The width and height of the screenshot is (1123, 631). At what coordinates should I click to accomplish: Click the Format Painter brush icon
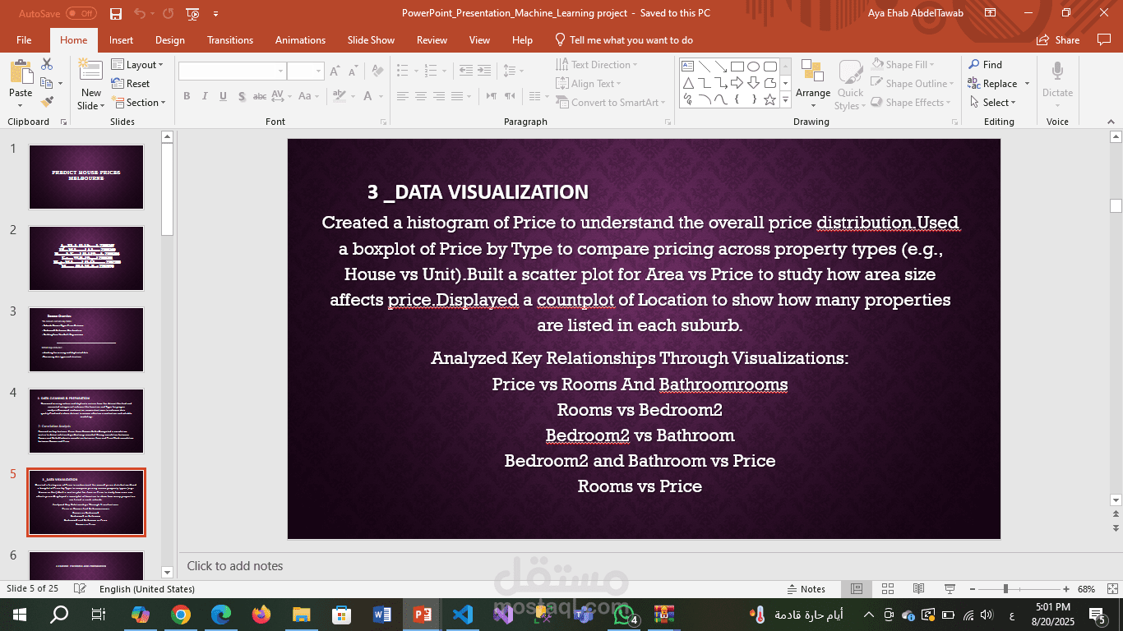pos(47,102)
